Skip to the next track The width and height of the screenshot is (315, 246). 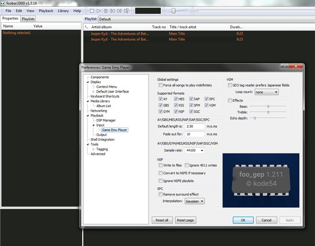point(119,11)
